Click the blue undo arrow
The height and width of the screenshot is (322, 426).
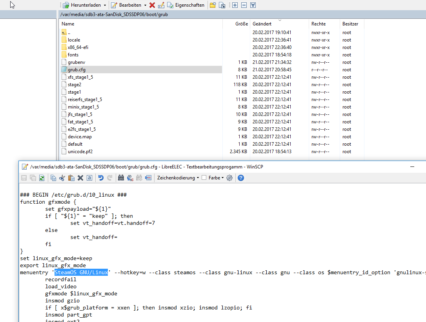pos(101,178)
